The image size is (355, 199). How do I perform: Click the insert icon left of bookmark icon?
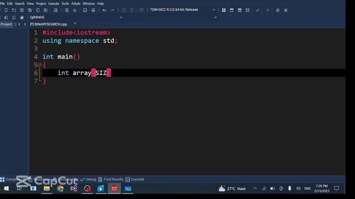click(6, 17)
